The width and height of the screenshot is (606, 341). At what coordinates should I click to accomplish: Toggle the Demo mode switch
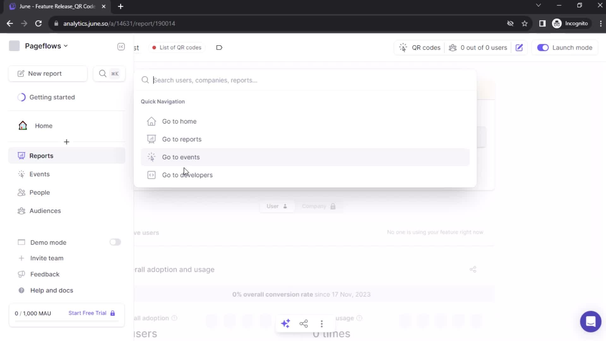115,242
